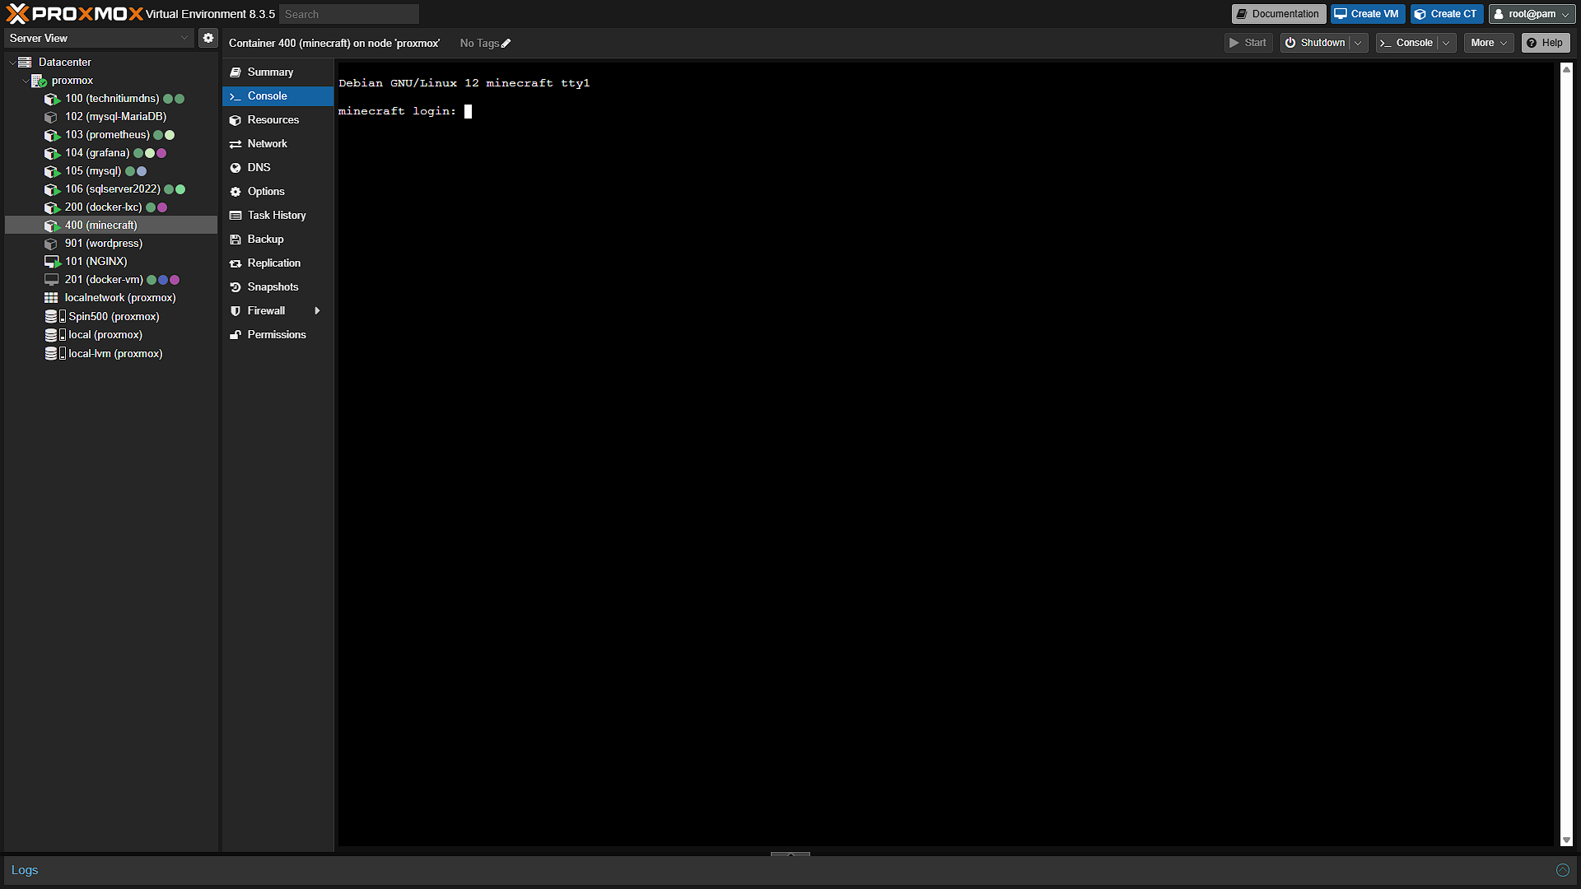
Task: Open the Summary tab
Action: [x=277, y=72]
